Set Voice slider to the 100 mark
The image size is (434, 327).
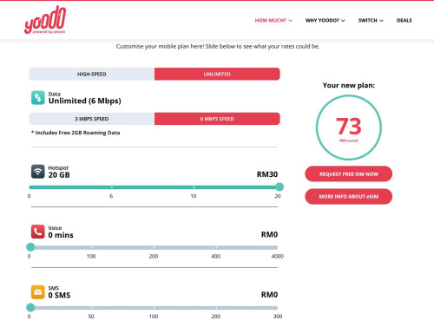click(91, 247)
